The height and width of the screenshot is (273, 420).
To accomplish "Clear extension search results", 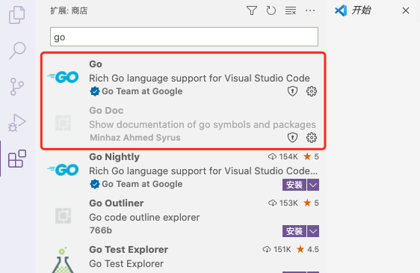I will pos(291,10).
